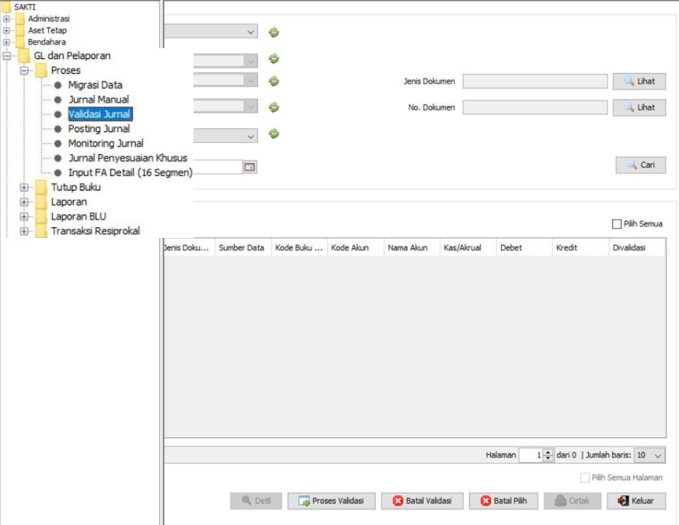
Task: Click the Transaksi Resiprokal folder icon
Action: (x=40, y=231)
